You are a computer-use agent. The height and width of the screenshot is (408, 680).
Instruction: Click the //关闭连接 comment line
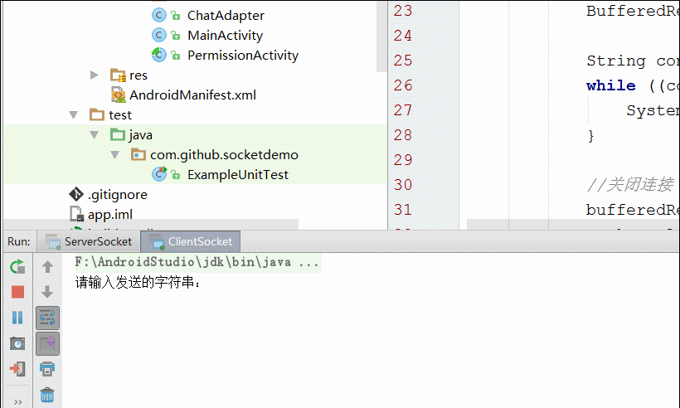point(630,185)
